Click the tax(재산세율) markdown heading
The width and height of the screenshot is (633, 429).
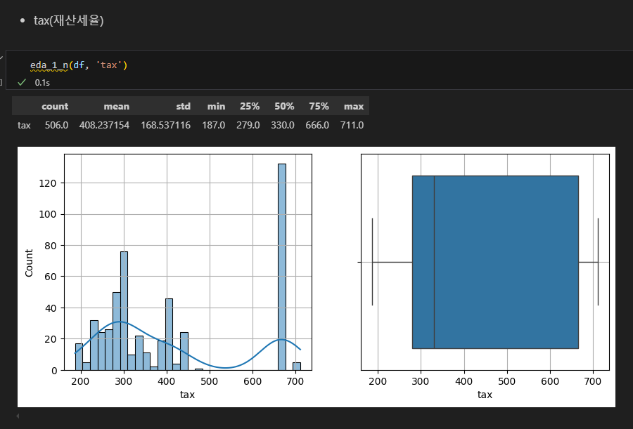69,20
